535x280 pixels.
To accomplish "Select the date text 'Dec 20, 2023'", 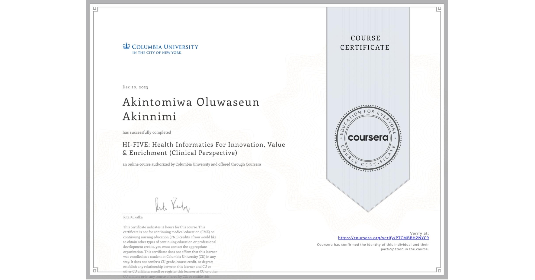I will click(135, 87).
